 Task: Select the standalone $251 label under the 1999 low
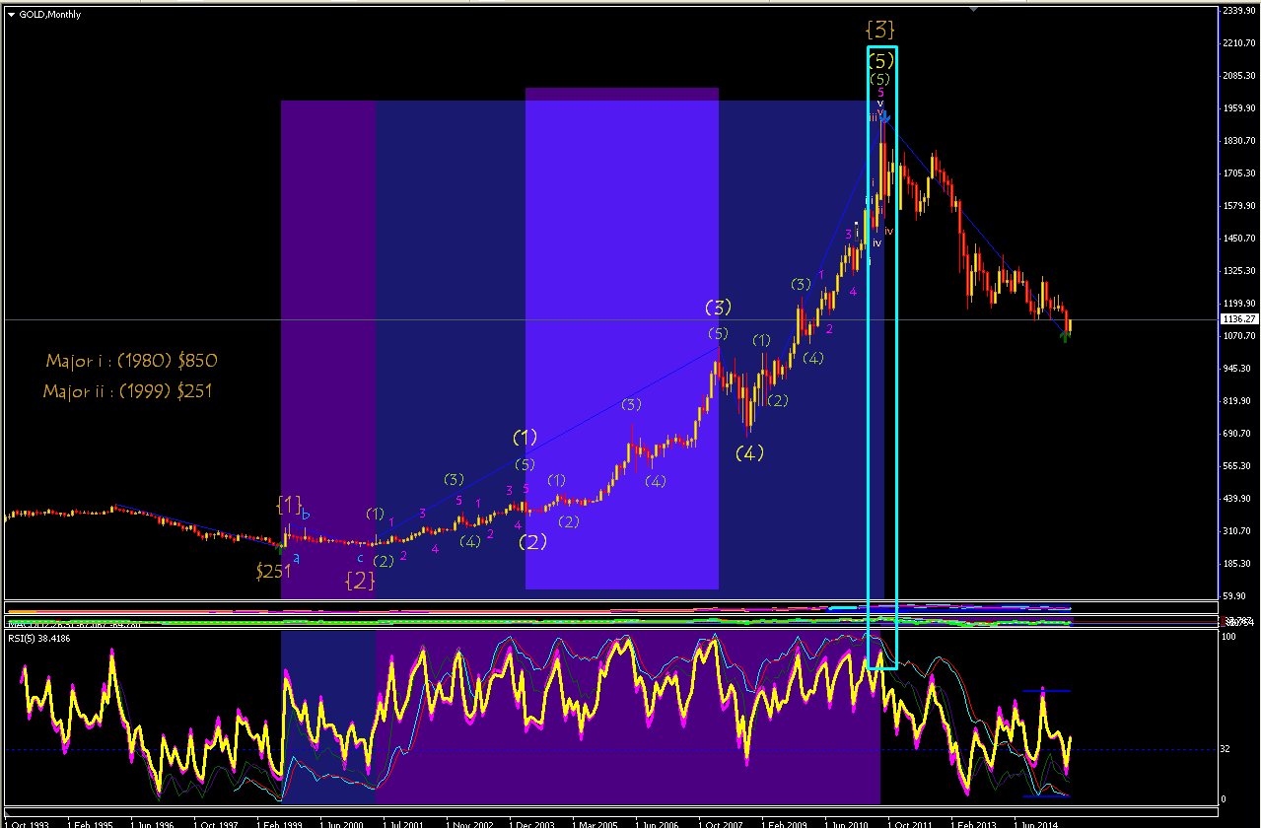tap(272, 571)
